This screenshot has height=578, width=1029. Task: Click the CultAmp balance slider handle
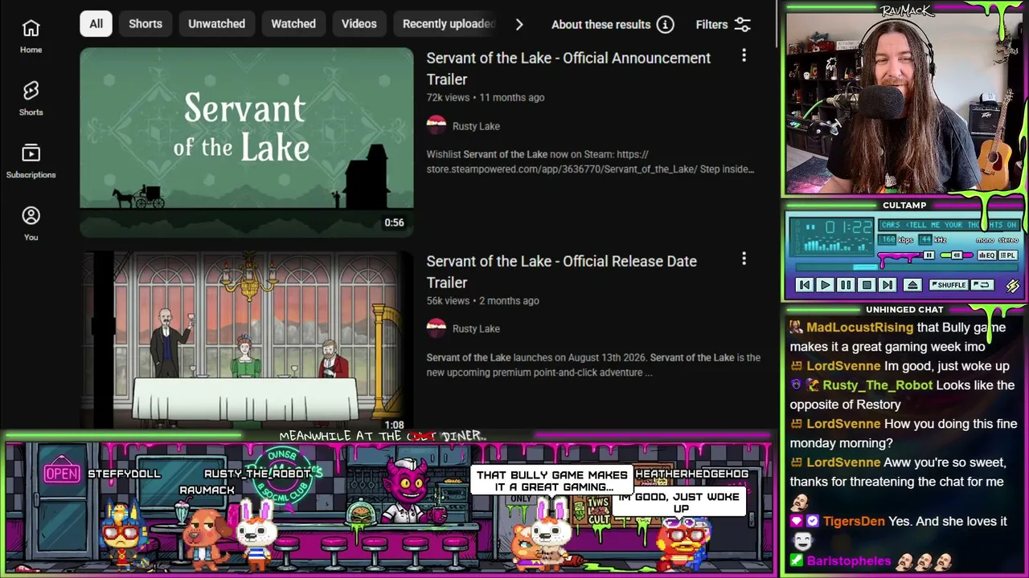957,255
